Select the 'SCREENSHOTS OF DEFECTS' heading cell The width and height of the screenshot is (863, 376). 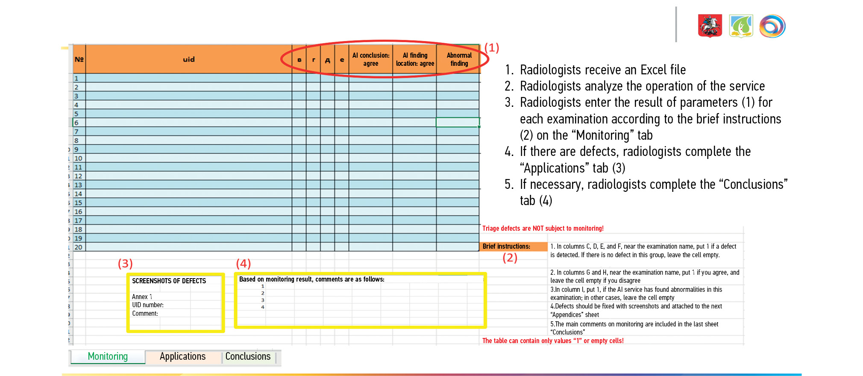(169, 281)
